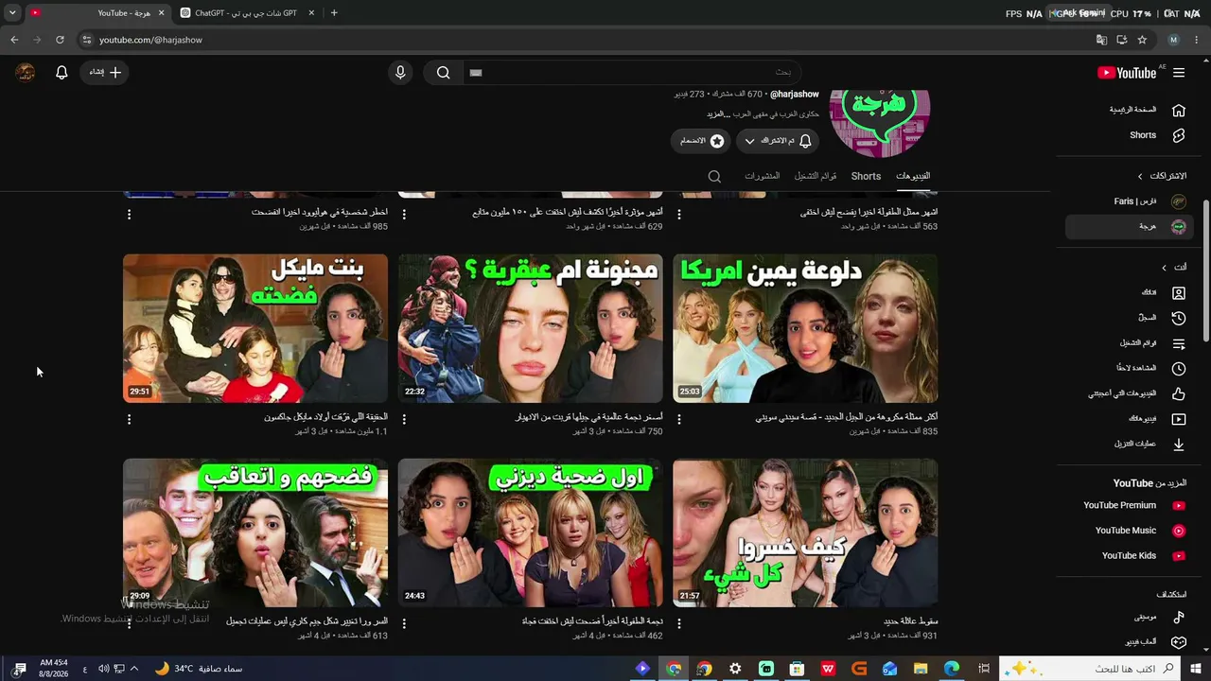Open the بنت مايكل فضحته video thumbnail
Screen dimensions: 1211x681
point(255,328)
